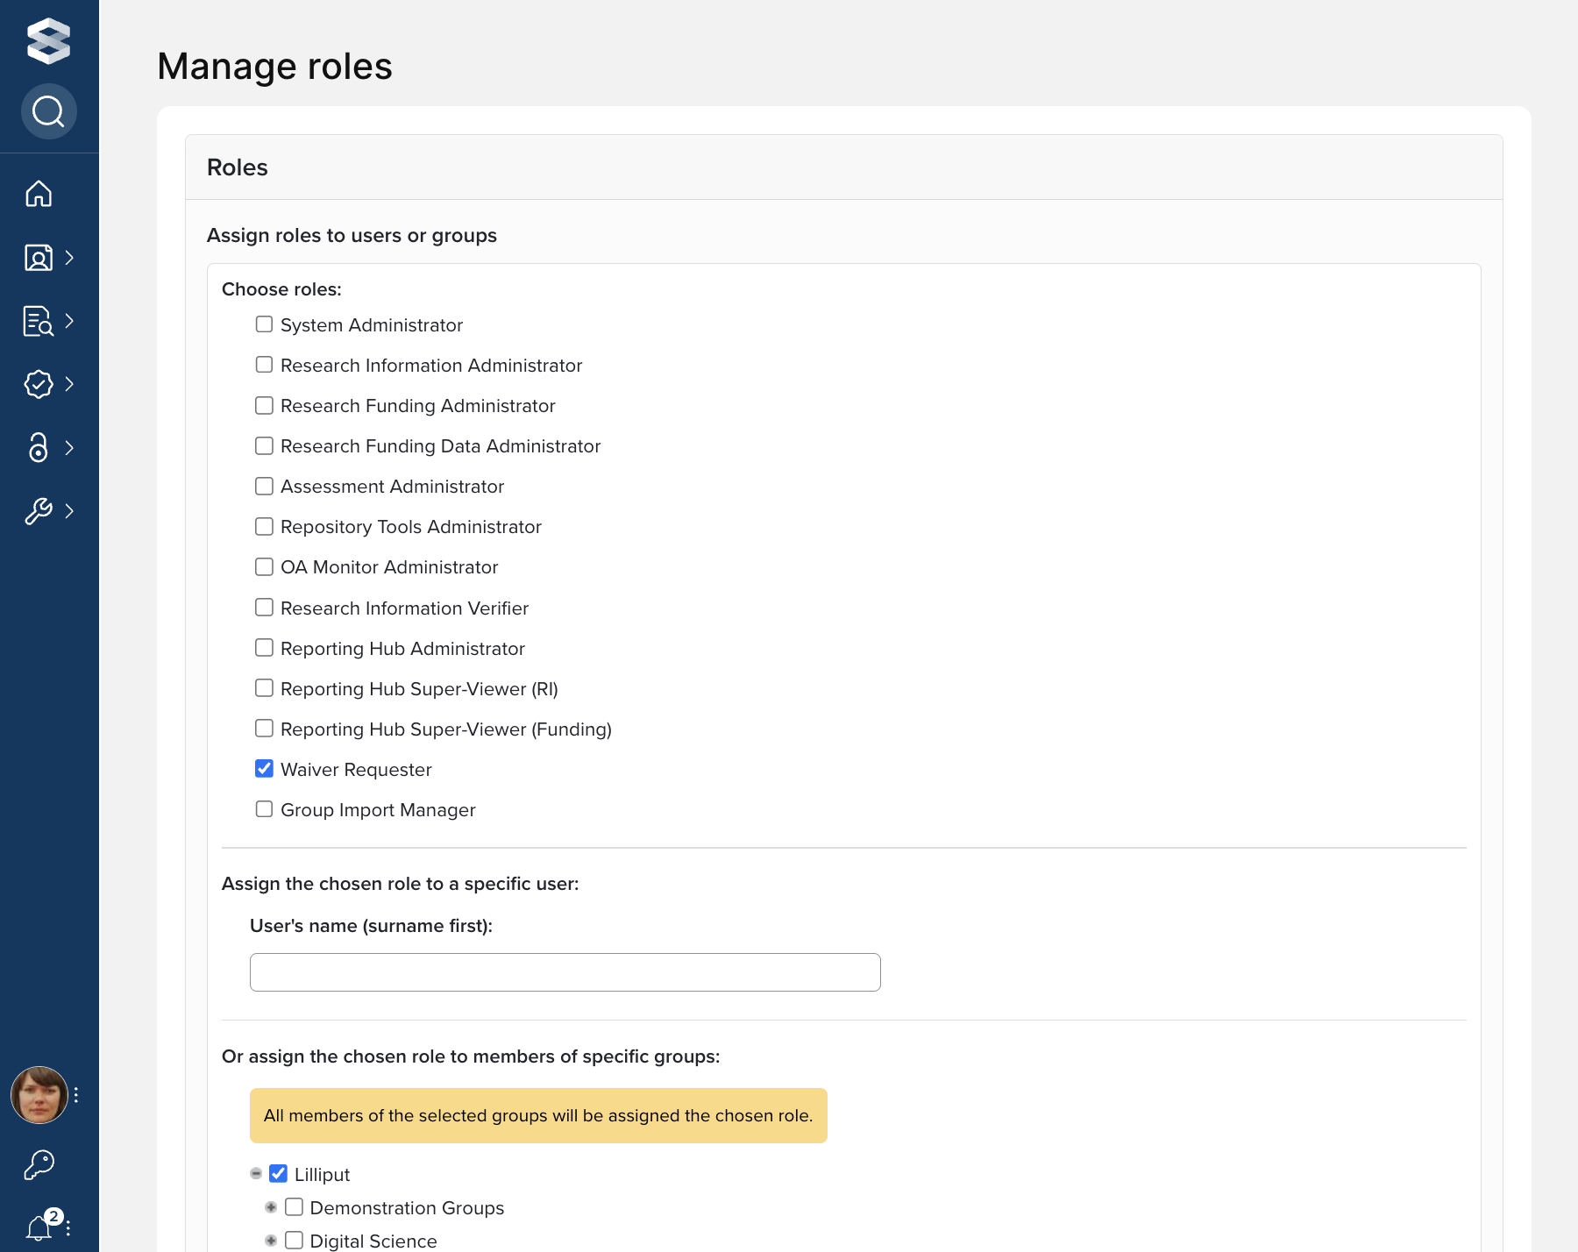This screenshot has width=1578, height=1252.
Task: Open the document search sidebar icon
Action: 39,321
